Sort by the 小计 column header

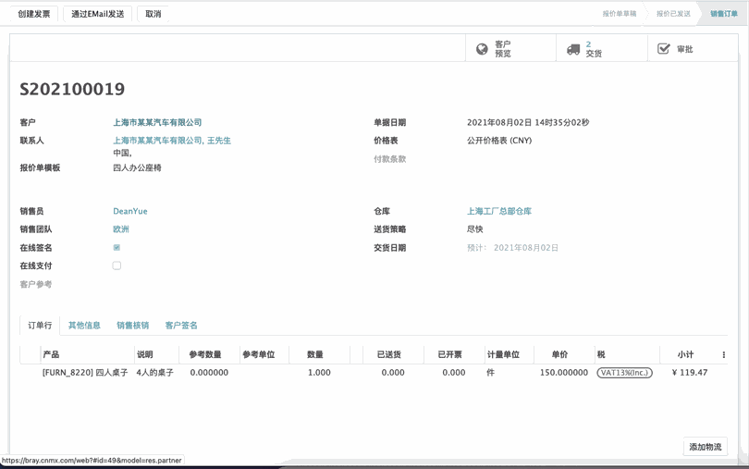point(685,354)
